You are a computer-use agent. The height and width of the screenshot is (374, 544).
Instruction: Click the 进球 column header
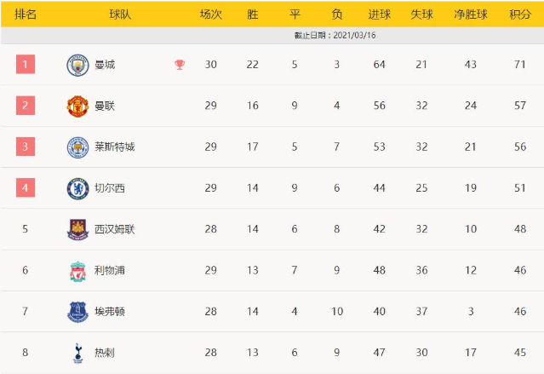(380, 14)
